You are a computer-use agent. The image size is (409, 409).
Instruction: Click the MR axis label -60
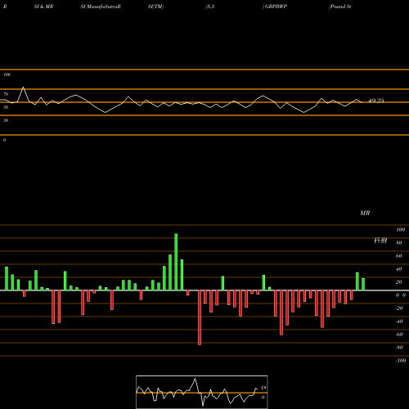399,335
